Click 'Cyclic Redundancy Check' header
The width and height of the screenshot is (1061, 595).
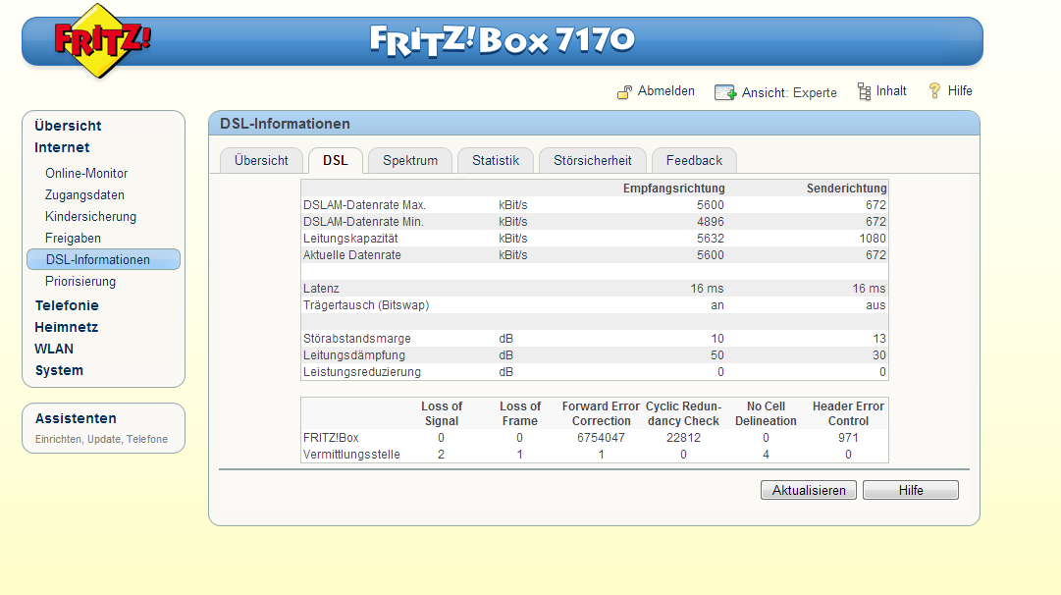coord(683,413)
